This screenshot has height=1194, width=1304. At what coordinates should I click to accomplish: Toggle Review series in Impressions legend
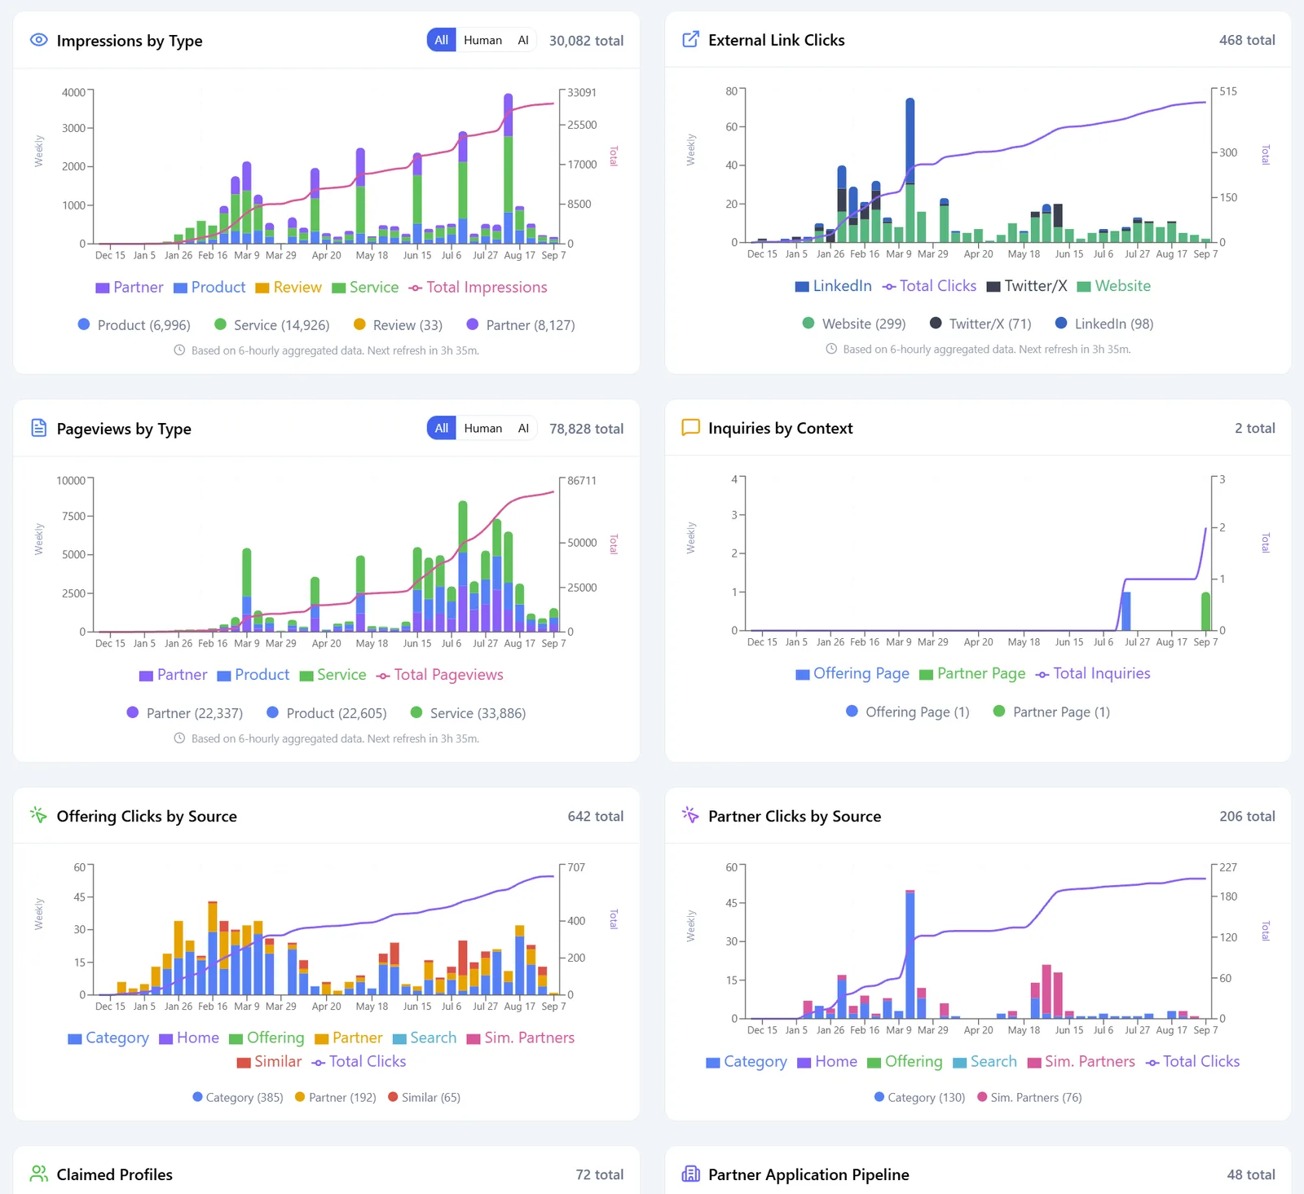pos(289,287)
